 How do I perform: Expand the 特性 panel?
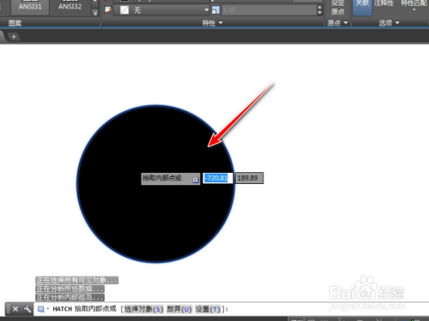tap(212, 23)
